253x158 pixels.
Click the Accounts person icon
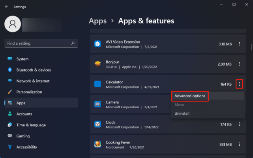coord(10,114)
